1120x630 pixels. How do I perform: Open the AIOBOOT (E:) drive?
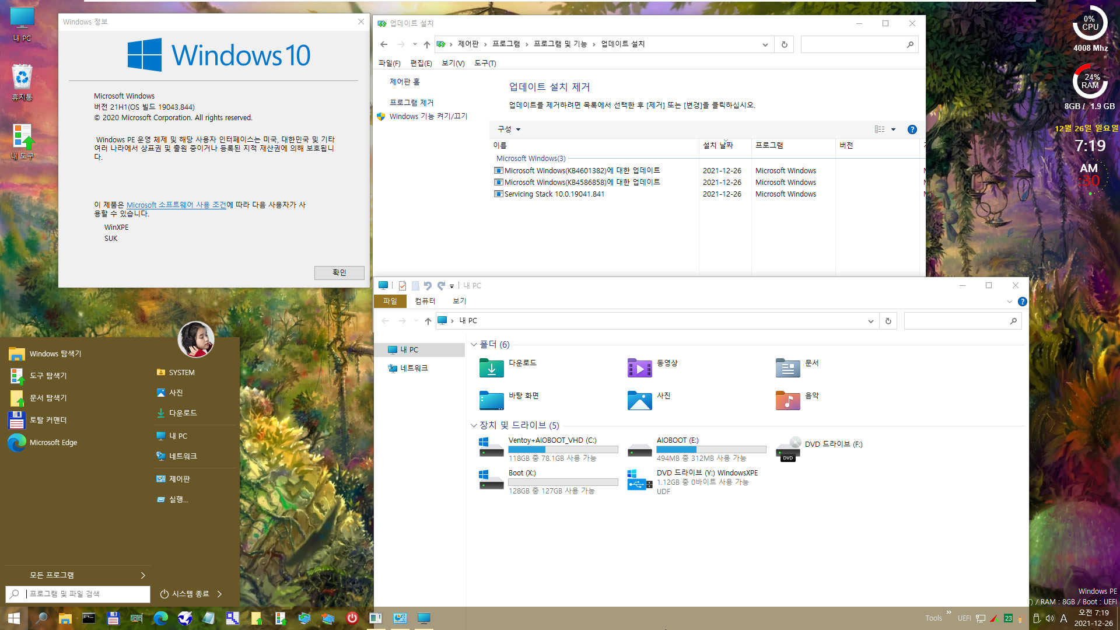point(696,449)
